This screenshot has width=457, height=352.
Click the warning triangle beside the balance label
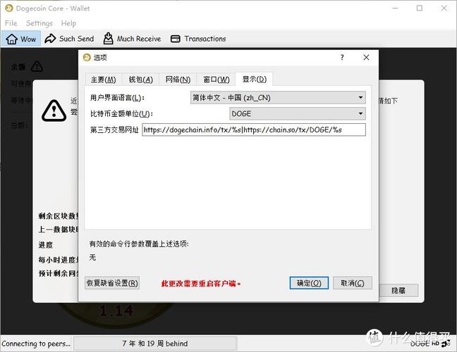click(37, 67)
